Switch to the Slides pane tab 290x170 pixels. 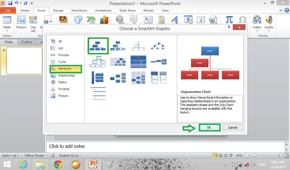9,42
